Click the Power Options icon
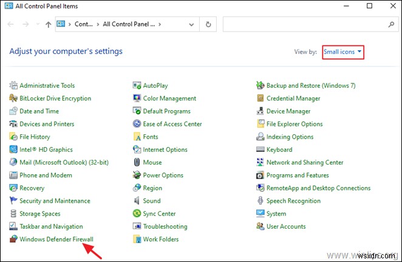 pos(137,175)
